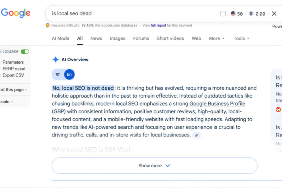Open the full report link
282x188 pixels.
pos(158,25)
